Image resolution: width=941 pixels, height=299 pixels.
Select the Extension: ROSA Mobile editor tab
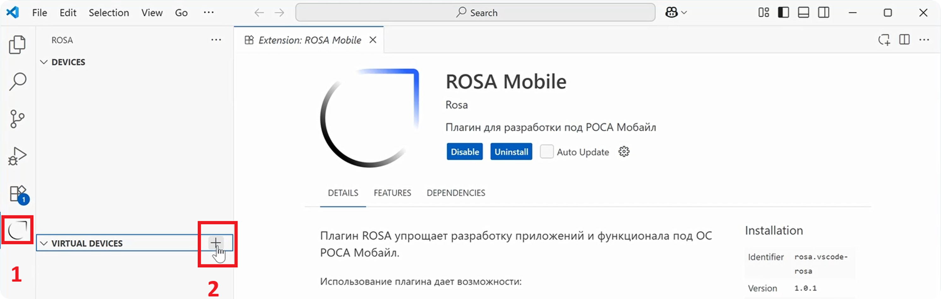(309, 40)
